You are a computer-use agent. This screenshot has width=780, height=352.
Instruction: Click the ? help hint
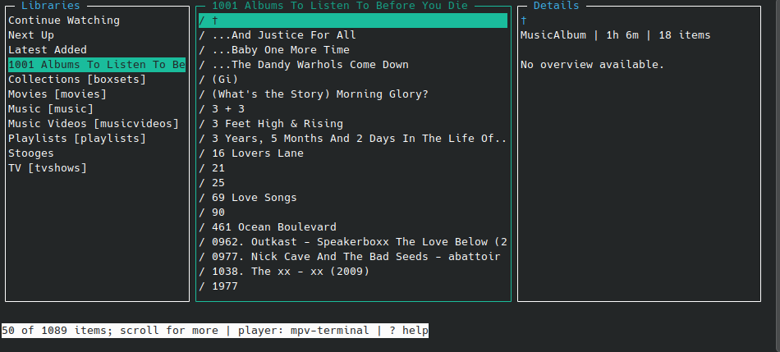pyautogui.click(x=408, y=331)
